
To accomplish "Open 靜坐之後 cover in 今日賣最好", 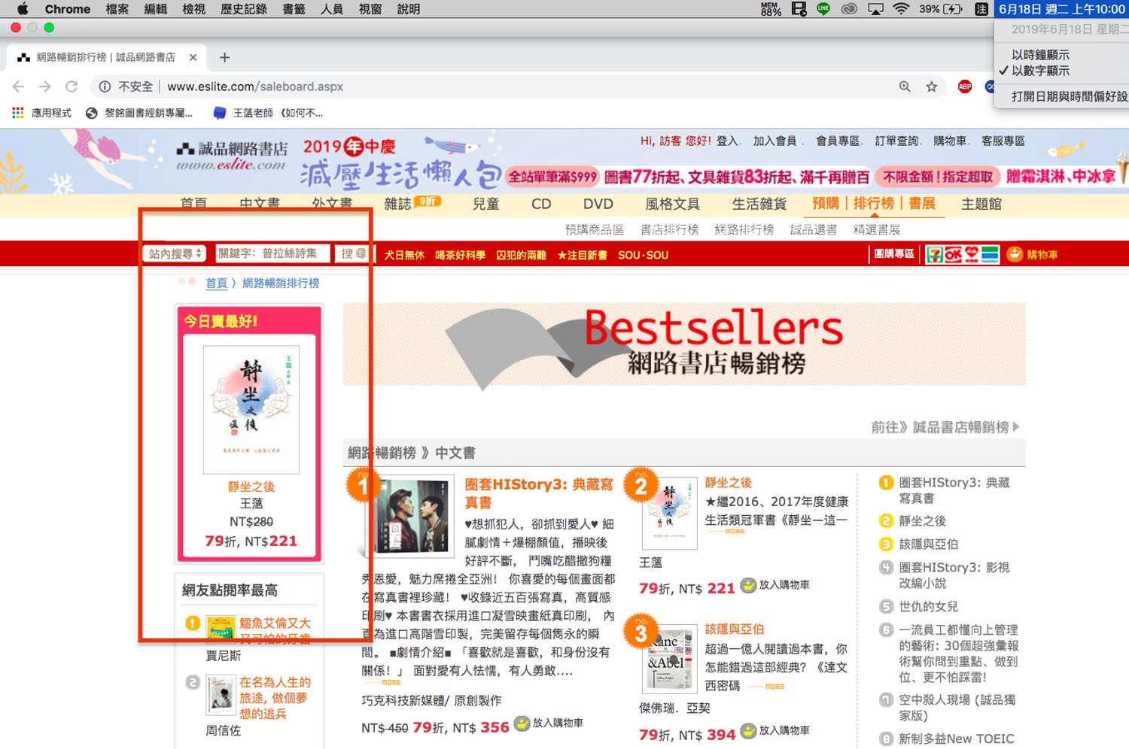I will (x=251, y=410).
